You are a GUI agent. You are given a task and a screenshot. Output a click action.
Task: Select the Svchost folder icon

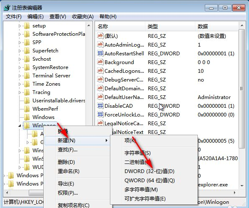pyautogui.click(x=27, y=59)
